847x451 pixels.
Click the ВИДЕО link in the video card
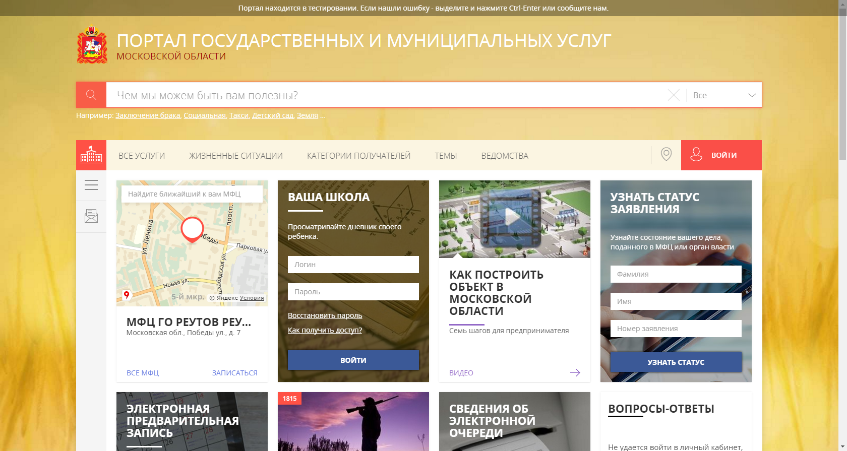point(461,373)
